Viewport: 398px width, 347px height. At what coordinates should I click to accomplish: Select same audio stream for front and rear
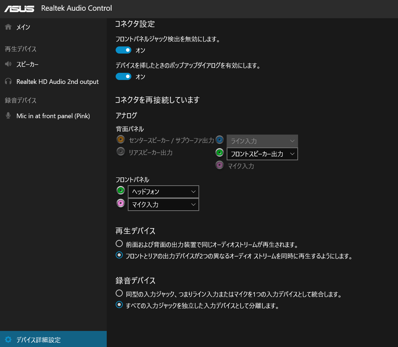pyautogui.click(x=119, y=244)
